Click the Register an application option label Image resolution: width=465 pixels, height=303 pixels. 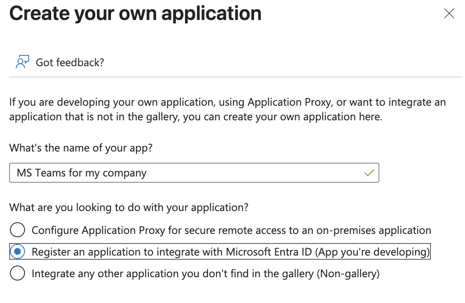(231, 252)
